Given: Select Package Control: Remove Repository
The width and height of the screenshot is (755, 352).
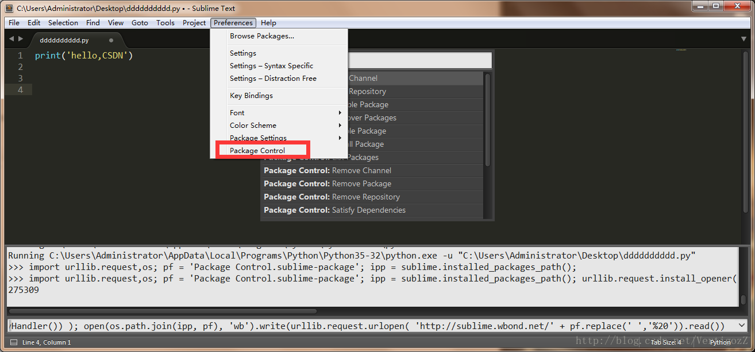Looking at the screenshot, I should click(372, 197).
